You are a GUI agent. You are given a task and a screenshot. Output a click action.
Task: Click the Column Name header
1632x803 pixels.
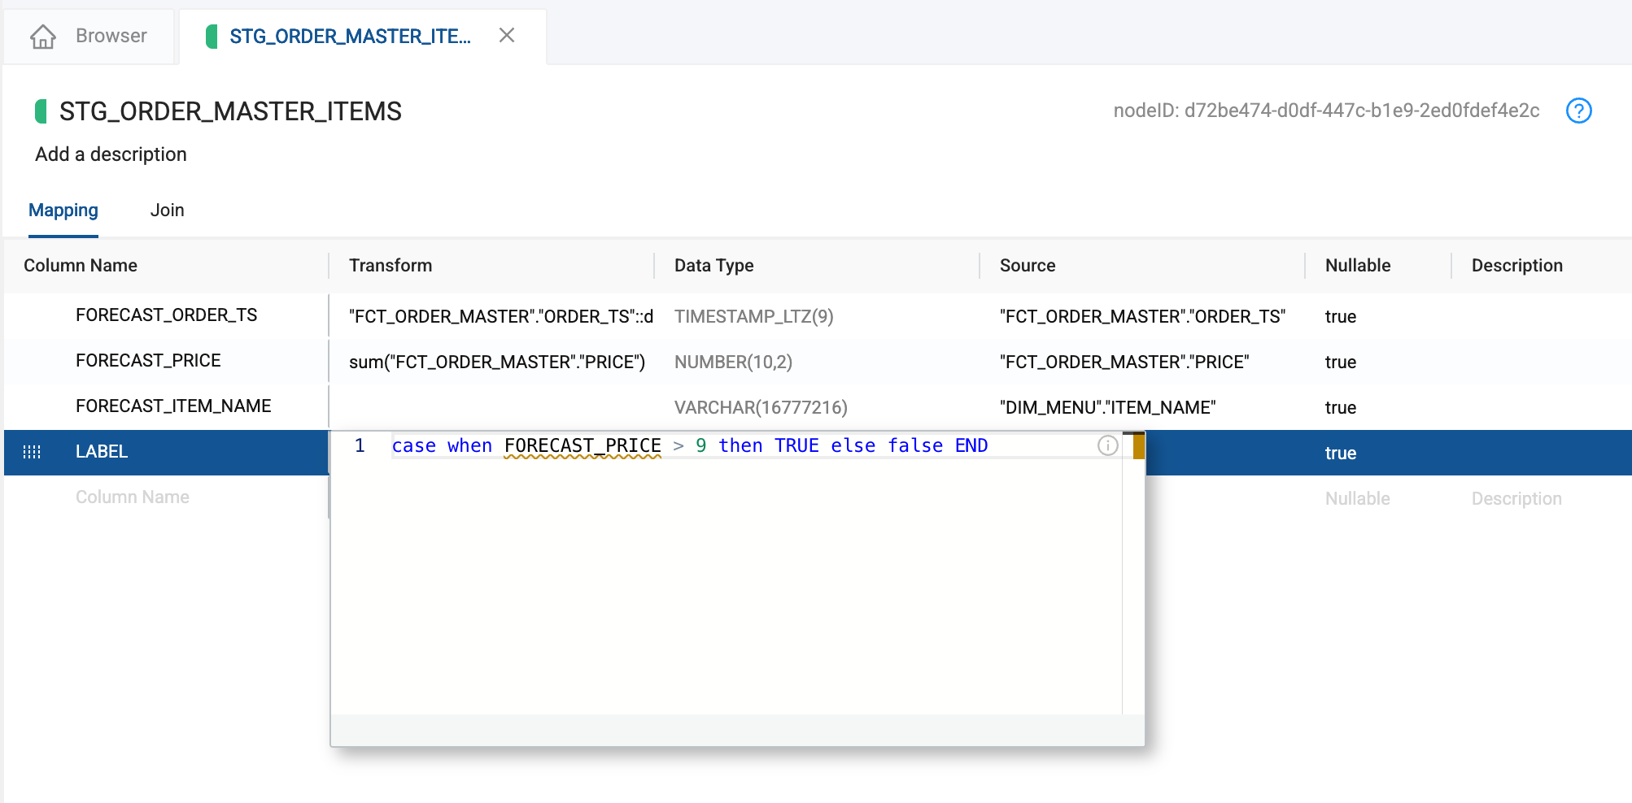tap(81, 266)
